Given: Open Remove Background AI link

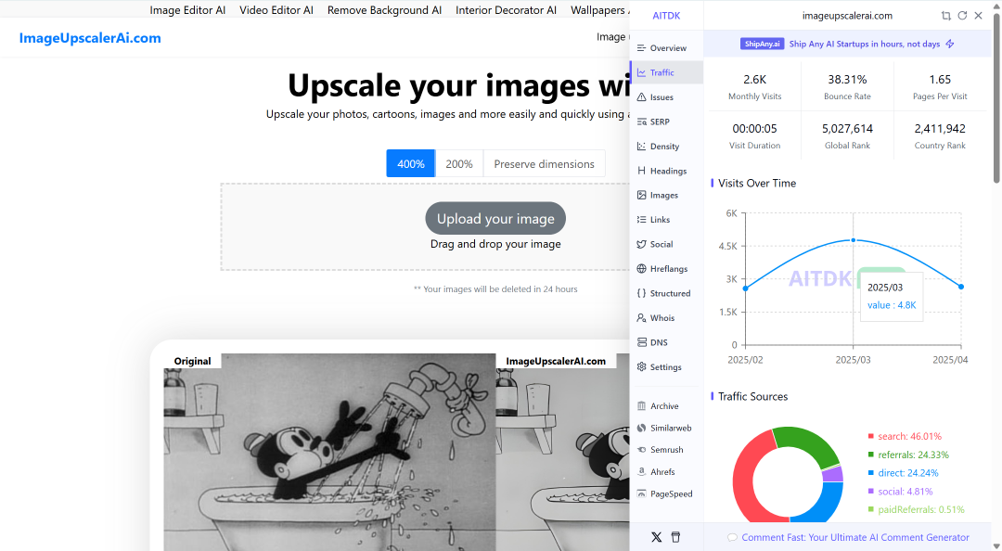Looking at the screenshot, I should pyautogui.click(x=384, y=10).
